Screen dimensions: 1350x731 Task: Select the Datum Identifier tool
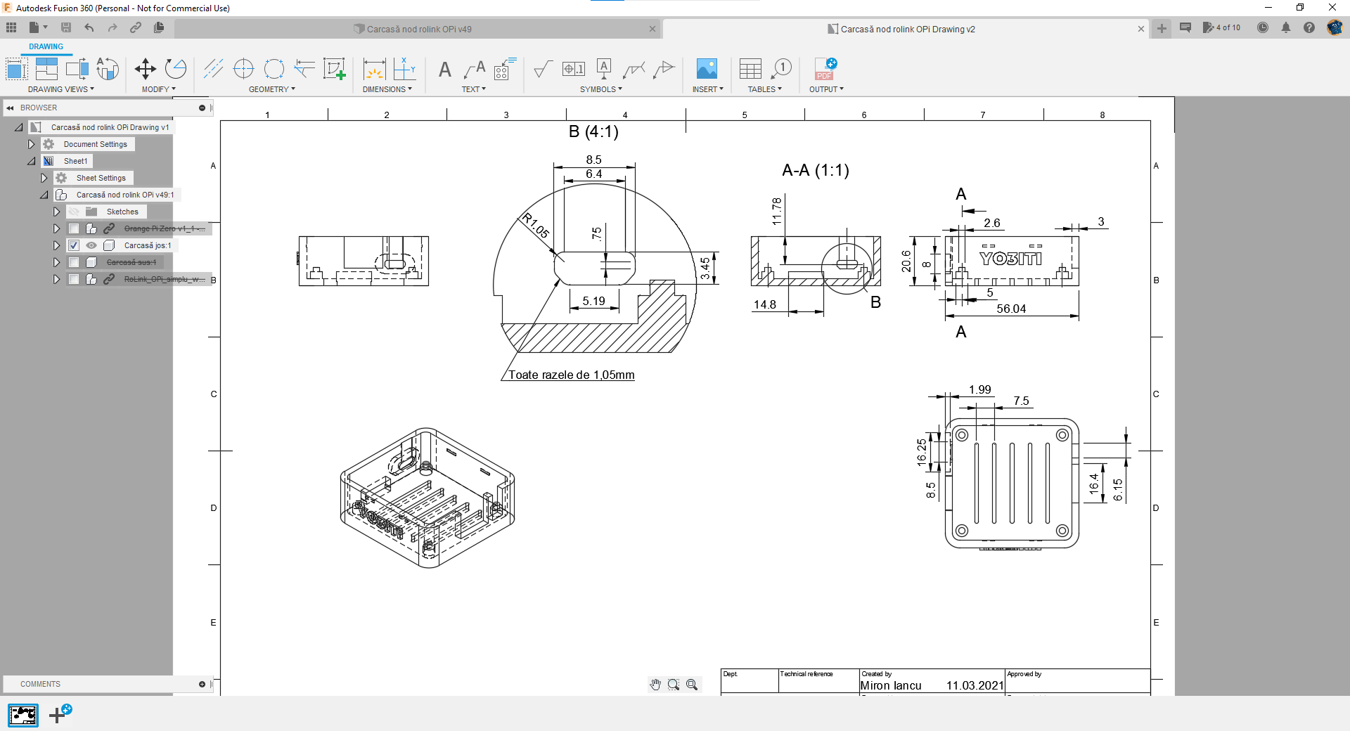(604, 69)
